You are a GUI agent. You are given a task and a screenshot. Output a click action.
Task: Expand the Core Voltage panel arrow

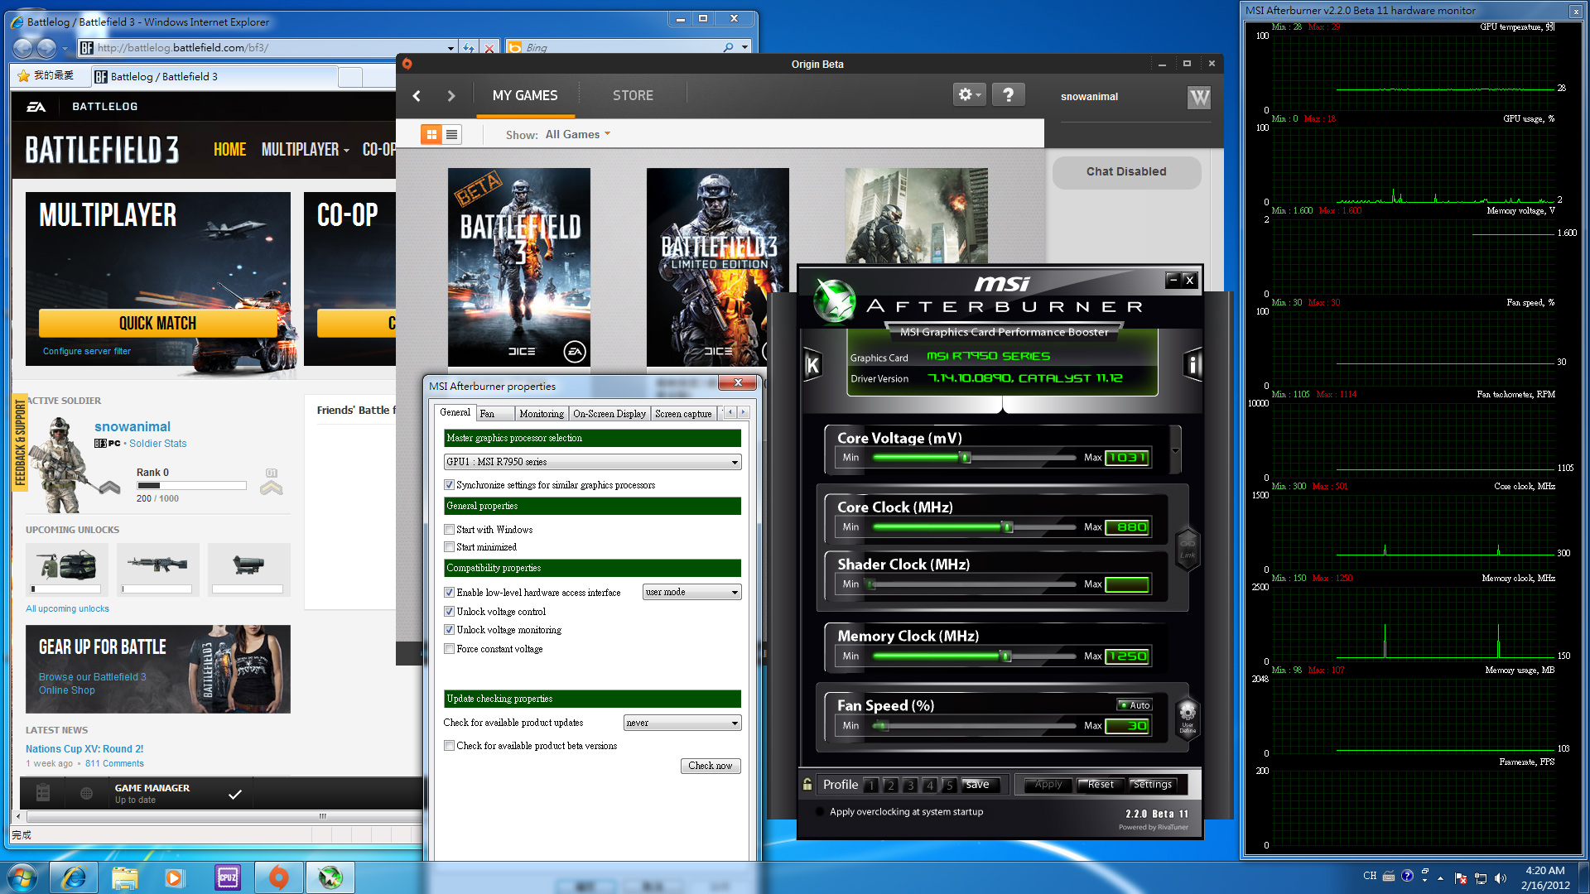1175,451
